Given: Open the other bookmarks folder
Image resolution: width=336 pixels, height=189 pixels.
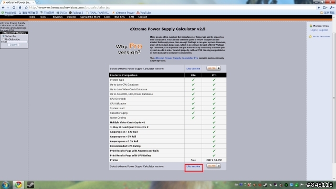Looking at the screenshot, I should tap(327, 13).
